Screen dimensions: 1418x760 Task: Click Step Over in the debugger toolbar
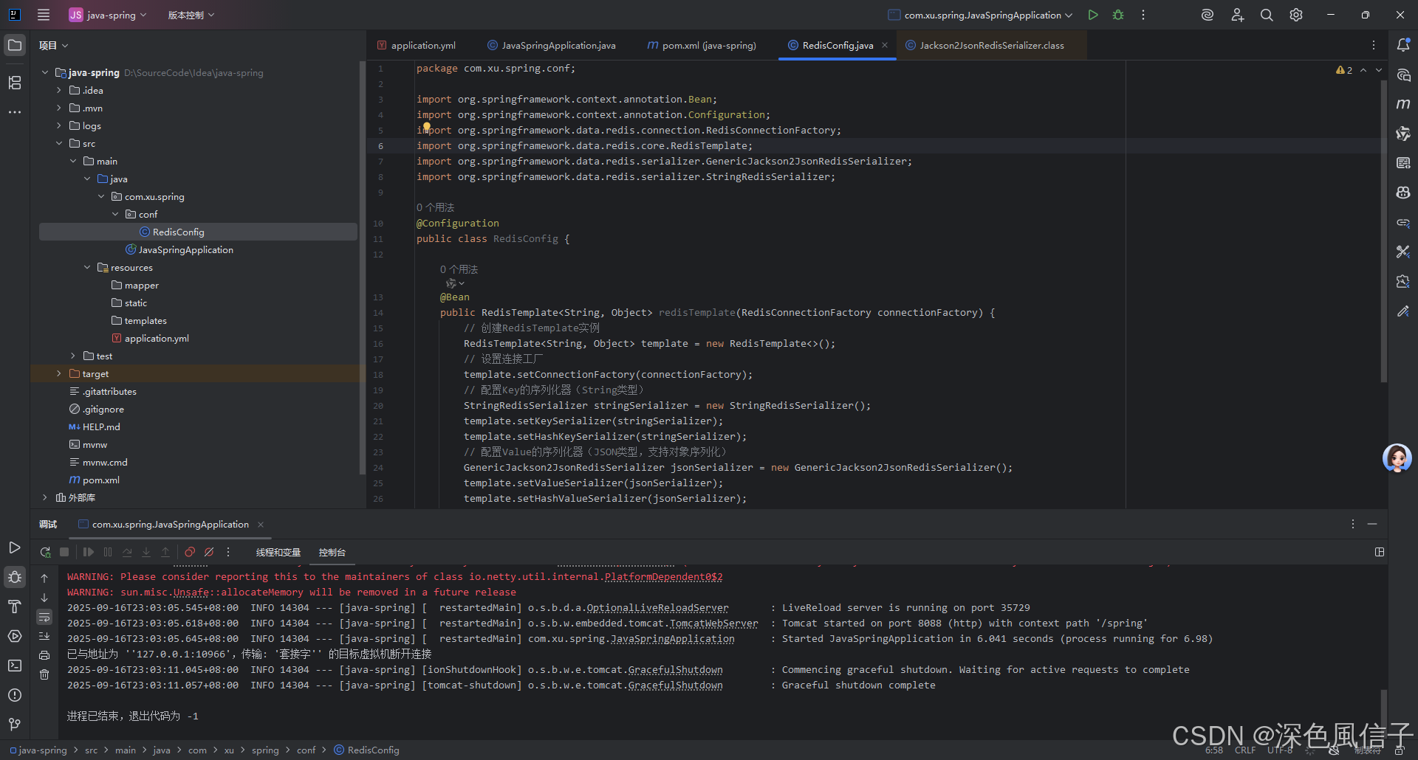(x=127, y=552)
